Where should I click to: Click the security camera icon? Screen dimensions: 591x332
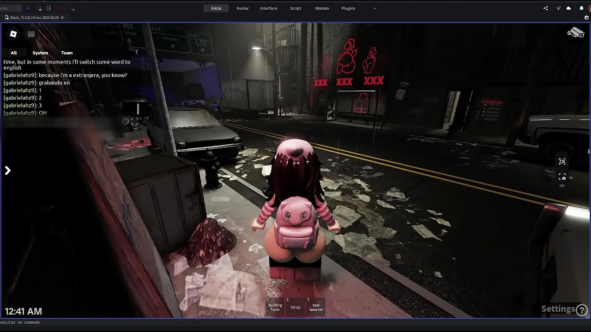(576, 33)
